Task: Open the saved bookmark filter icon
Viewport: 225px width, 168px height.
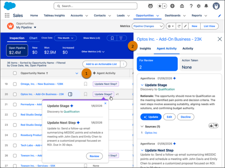Action: [x=112, y=38]
